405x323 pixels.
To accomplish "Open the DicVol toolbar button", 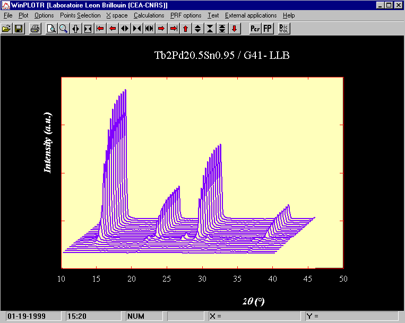I will click(284, 29).
